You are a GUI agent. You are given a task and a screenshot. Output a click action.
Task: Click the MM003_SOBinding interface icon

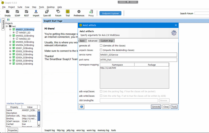[14, 42]
